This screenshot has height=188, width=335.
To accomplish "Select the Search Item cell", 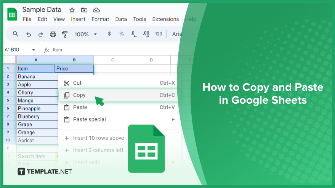I will [x=36, y=156].
